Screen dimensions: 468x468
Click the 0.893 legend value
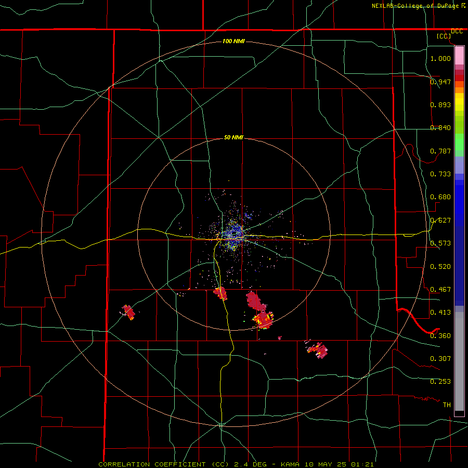[x=440, y=105]
